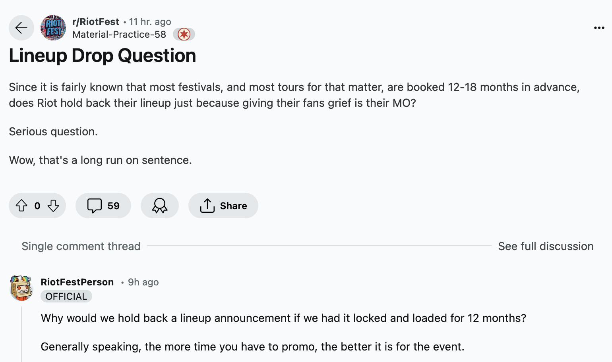Upvote the Lineup Drop Question post
Image resolution: width=612 pixels, height=362 pixels.
(21, 206)
